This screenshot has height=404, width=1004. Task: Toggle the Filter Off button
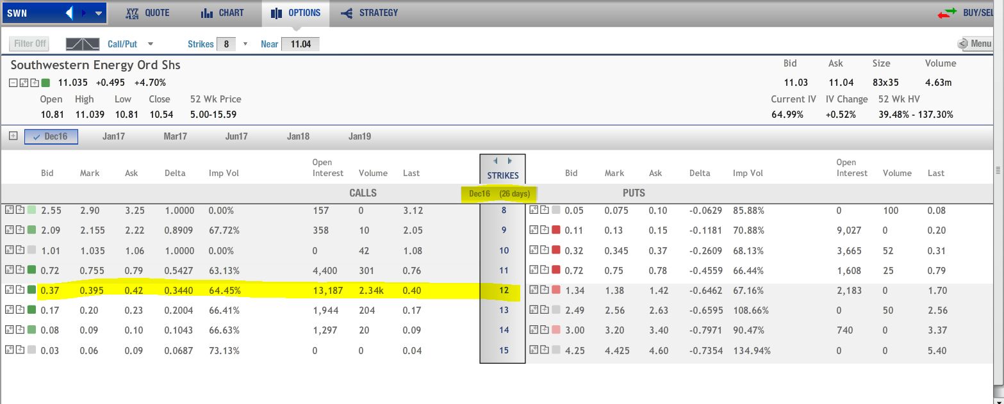click(x=30, y=44)
